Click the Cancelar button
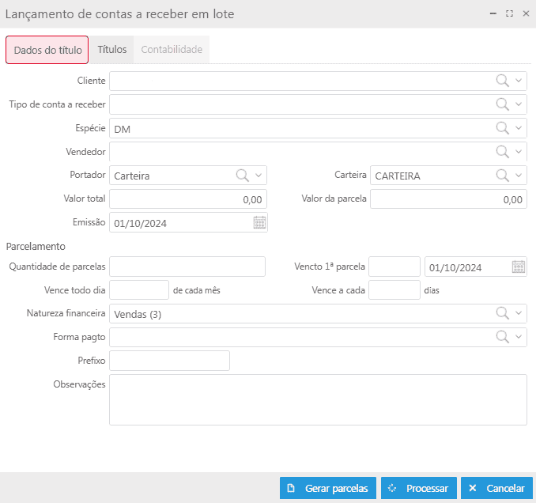This screenshot has height=503, width=536. click(x=496, y=489)
